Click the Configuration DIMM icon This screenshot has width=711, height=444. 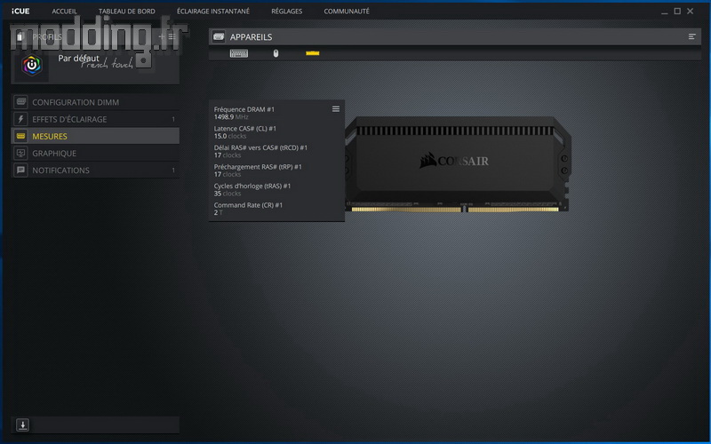[x=20, y=102]
